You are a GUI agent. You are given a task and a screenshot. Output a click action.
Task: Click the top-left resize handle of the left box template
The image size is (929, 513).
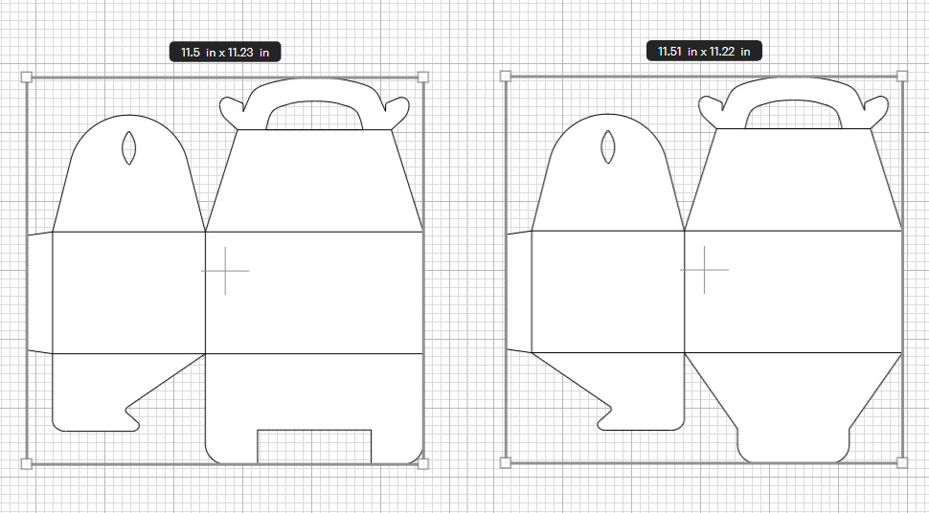26,77
